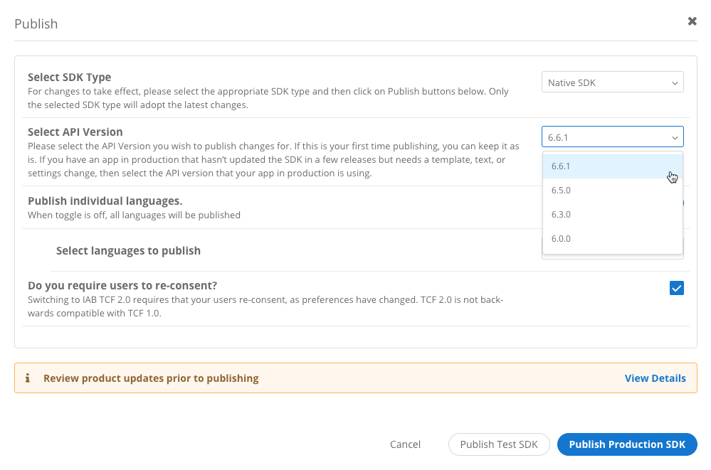Click the 'Do you require users to re-consent?' label
711x470 pixels.
point(122,285)
